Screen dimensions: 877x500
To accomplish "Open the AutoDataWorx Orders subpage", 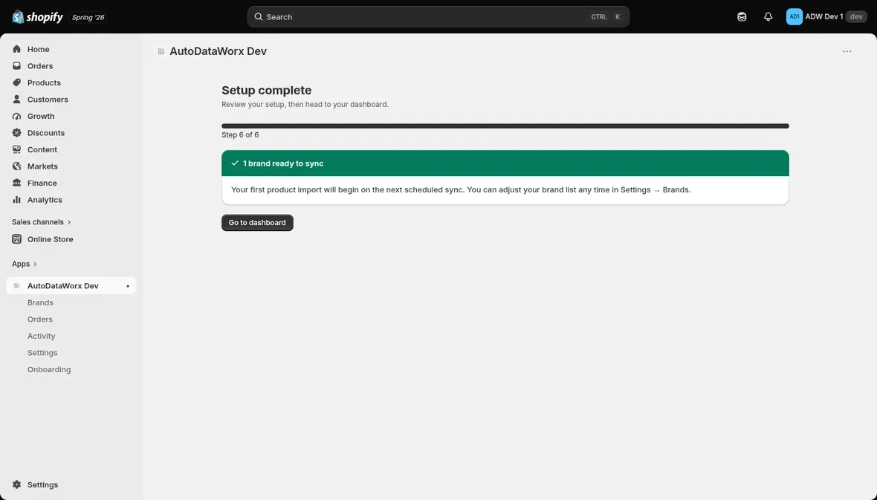I will [x=39, y=319].
